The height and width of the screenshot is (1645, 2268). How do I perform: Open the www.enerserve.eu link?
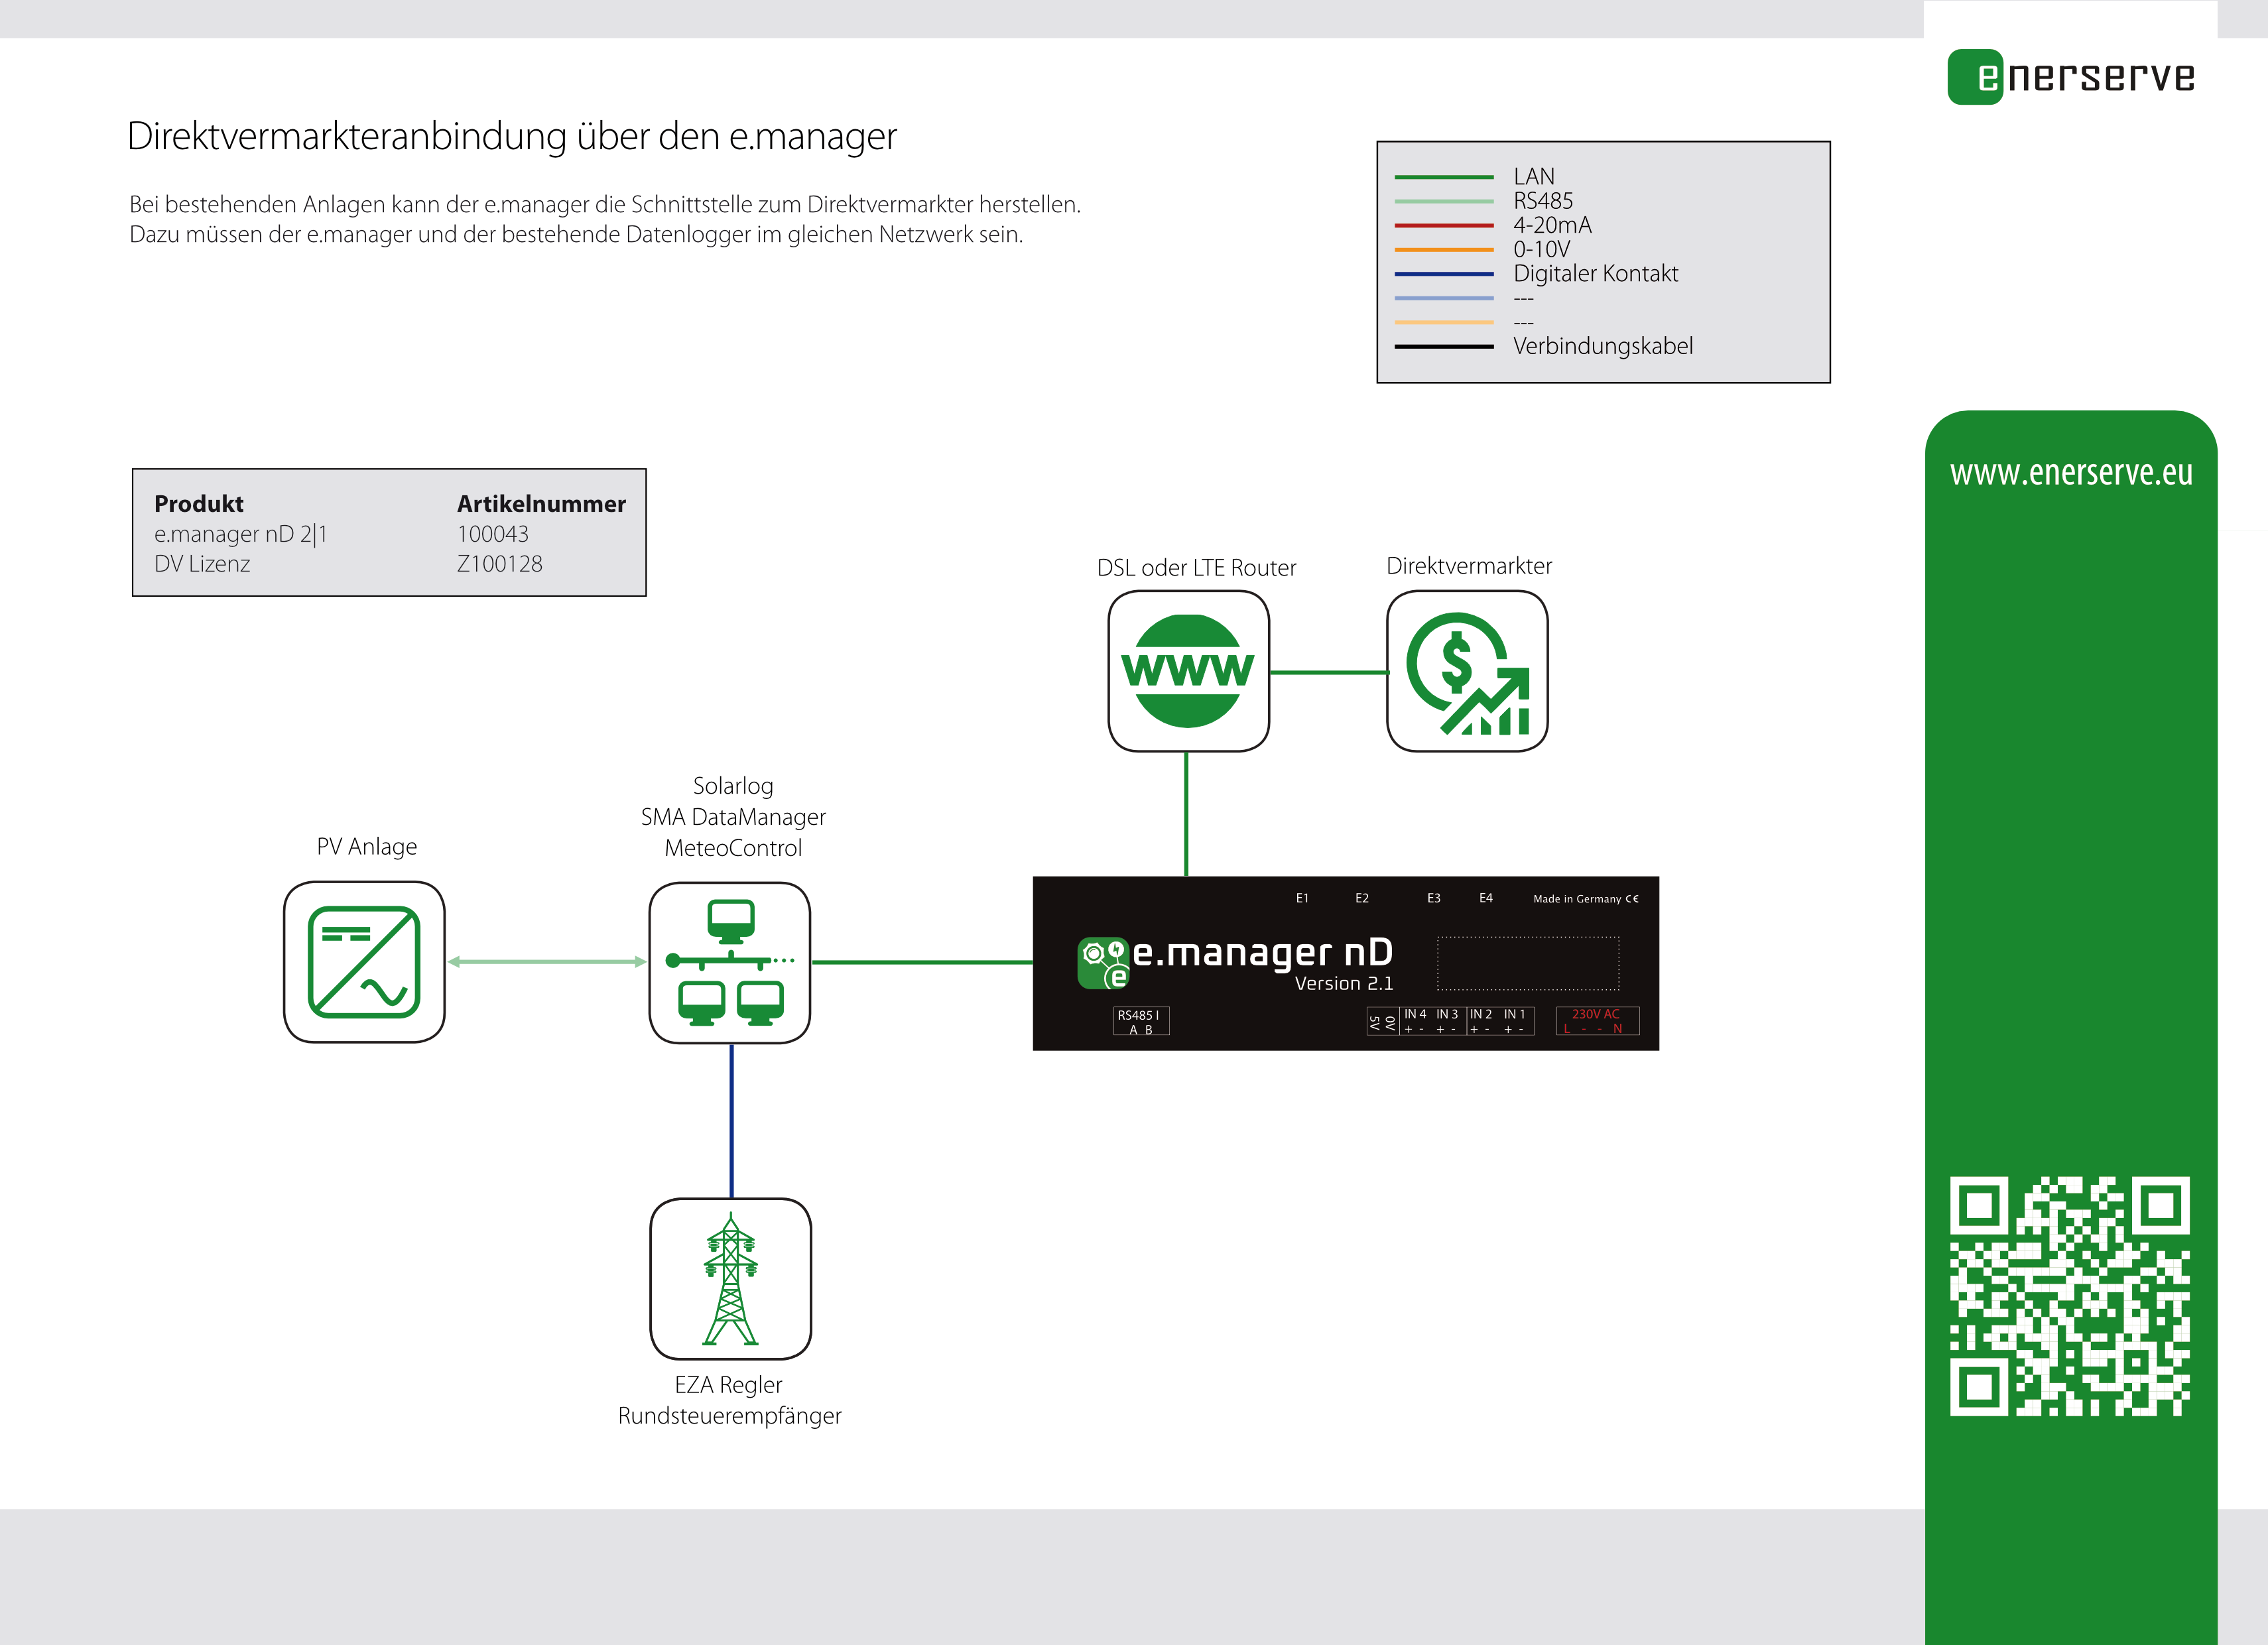2071,473
